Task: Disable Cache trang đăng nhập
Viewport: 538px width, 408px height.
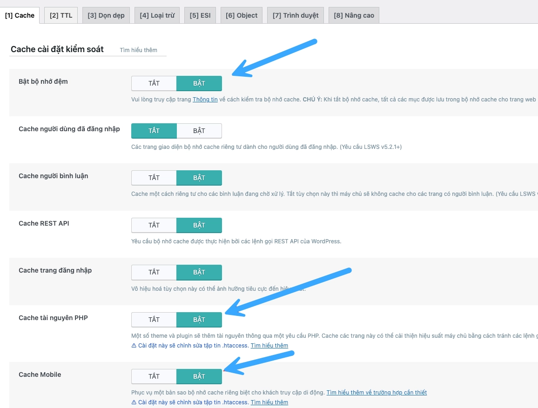Action: click(154, 272)
